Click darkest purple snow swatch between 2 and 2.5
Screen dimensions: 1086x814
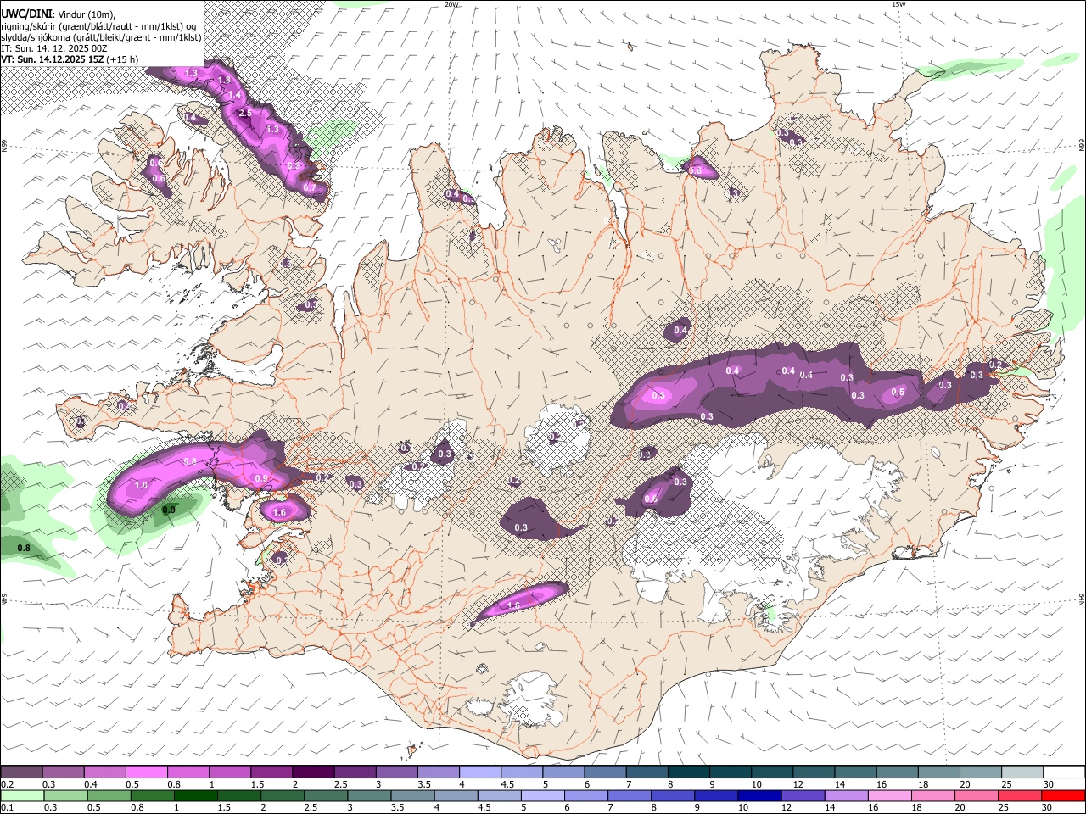[x=313, y=772]
